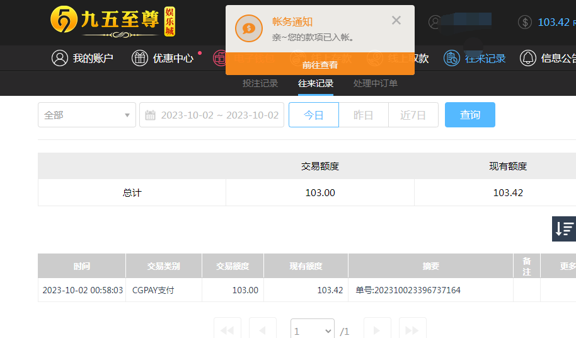The height and width of the screenshot is (338, 576).
Task: Click the dollar balance icon
Action: click(x=525, y=23)
